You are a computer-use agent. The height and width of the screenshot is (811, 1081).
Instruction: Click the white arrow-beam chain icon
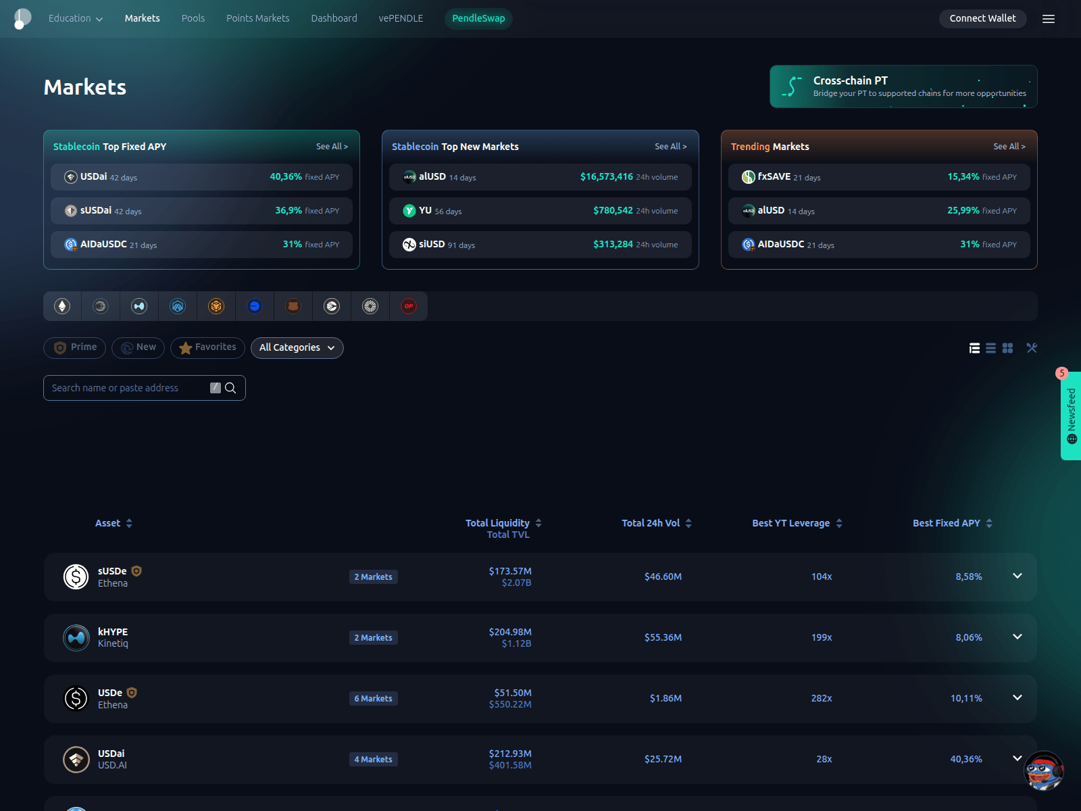pyautogui.click(x=332, y=306)
